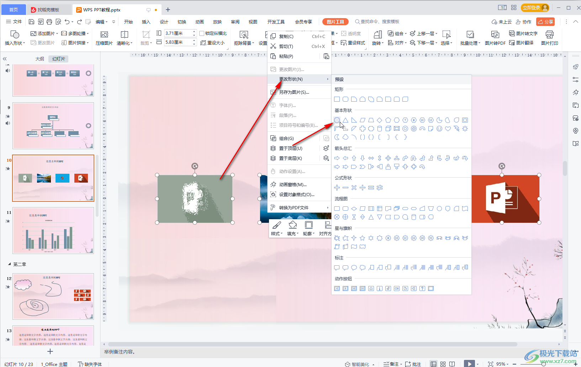Toggle normal view in status bar
This screenshot has height=367, width=581.
tap(433, 364)
